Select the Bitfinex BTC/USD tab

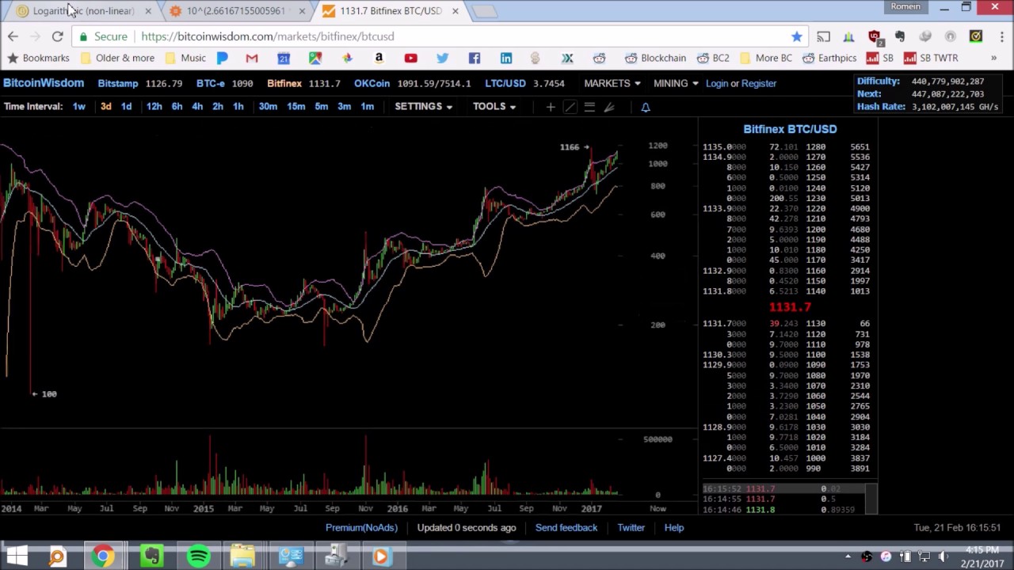391,11
